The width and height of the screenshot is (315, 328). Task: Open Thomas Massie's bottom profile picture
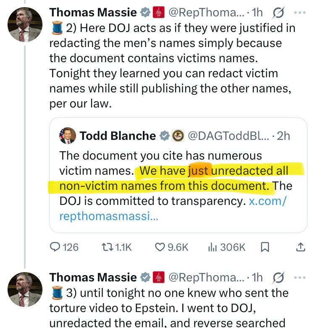[25, 289]
